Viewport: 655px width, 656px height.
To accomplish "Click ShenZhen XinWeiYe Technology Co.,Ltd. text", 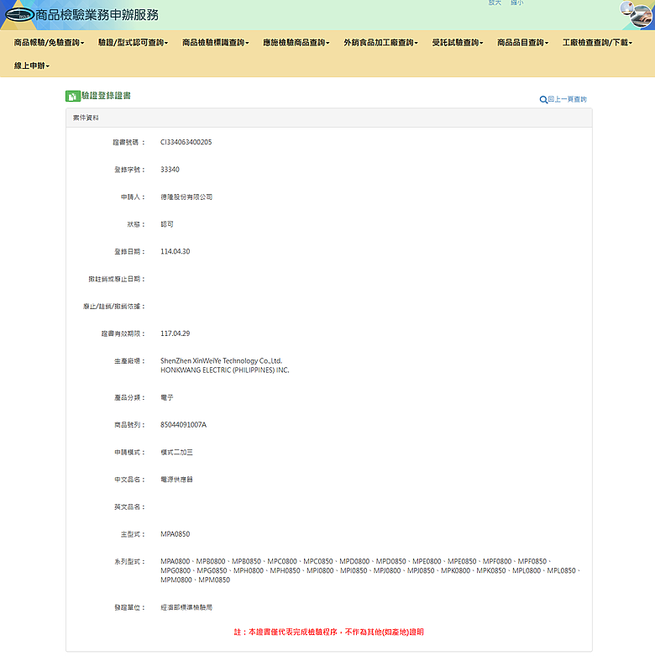I will click(x=221, y=360).
